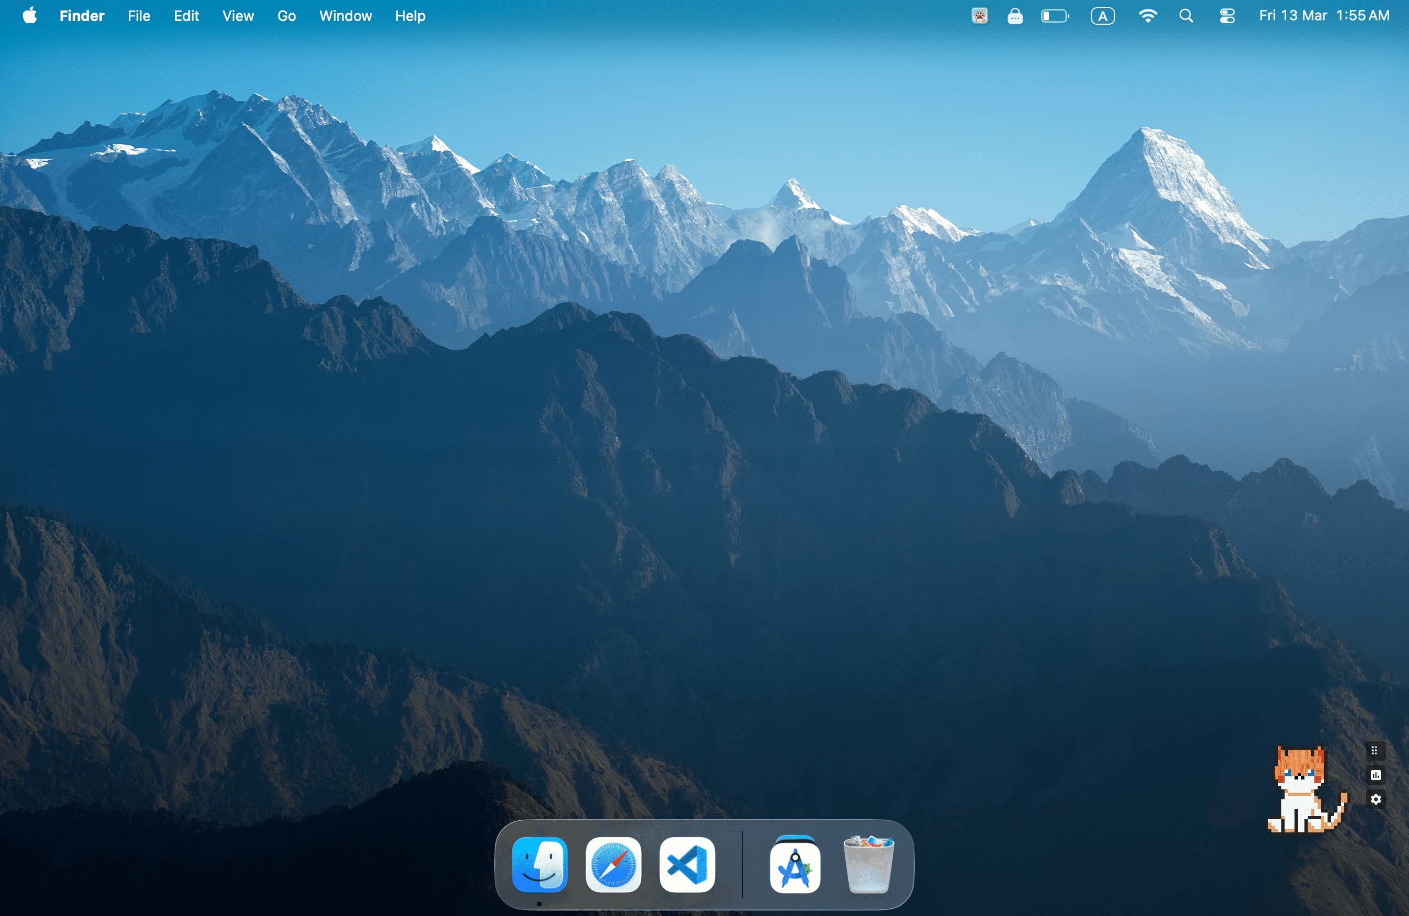Open the Trash in the Dock
The height and width of the screenshot is (916, 1409).
868,864
